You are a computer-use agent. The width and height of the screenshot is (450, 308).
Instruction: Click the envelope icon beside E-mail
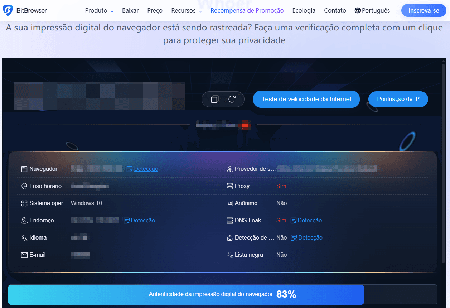coord(24,255)
